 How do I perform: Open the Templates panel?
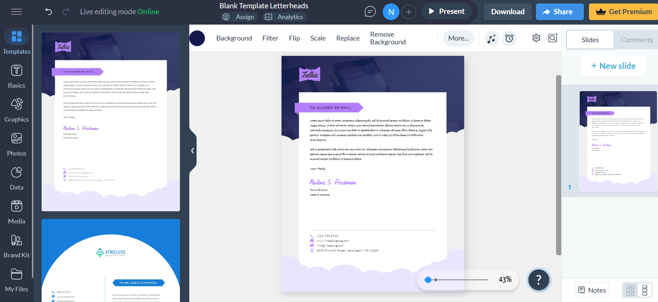[x=17, y=42]
